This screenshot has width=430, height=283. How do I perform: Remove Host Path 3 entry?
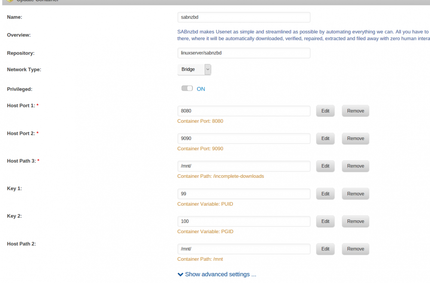(x=356, y=166)
